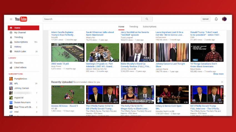Play the SNL Cold Open thumbnail
This screenshot has width=236, height=132.
[172, 95]
